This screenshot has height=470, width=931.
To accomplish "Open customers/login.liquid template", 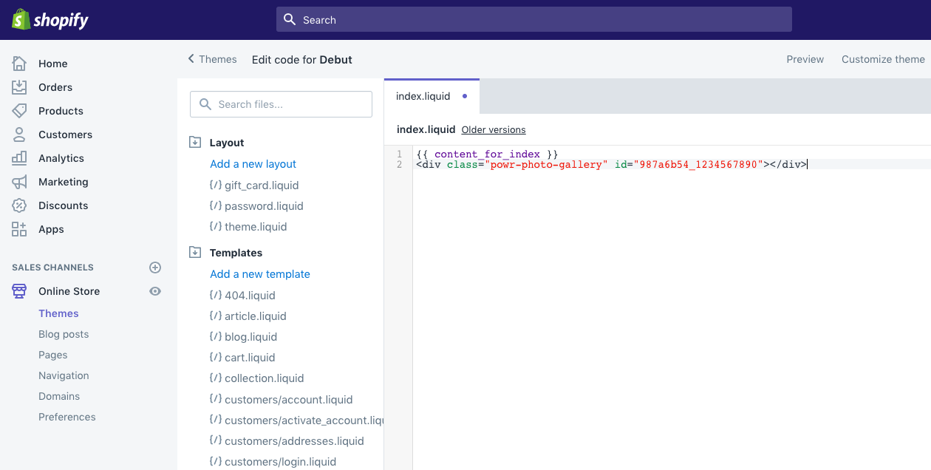I will pos(280,461).
